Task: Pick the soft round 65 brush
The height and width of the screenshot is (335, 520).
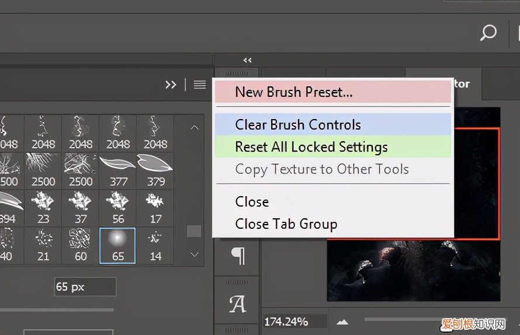Action: pos(118,245)
